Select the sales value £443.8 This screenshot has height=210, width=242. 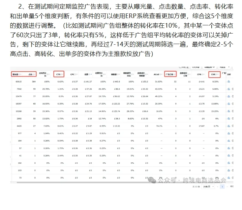point(116,82)
